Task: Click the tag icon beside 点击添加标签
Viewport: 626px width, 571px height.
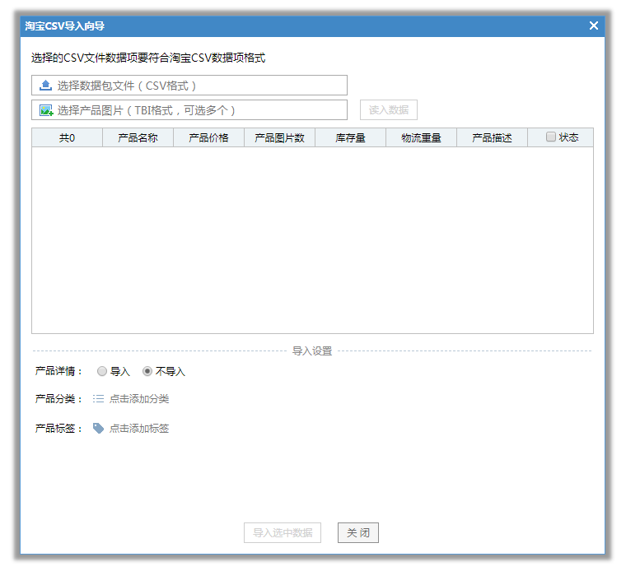Action: 98,428
